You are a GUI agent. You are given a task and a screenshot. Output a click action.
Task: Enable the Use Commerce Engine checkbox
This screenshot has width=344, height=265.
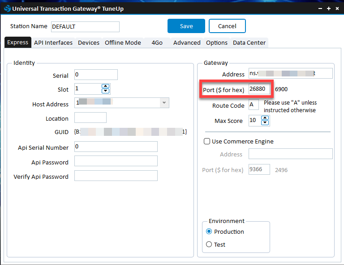(207, 141)
